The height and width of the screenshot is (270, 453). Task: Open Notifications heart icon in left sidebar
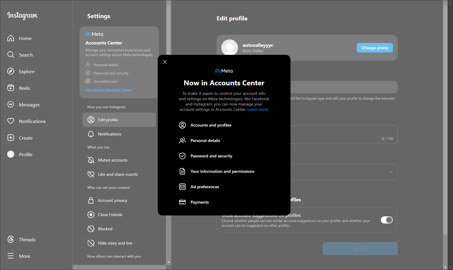pyautogui.click(x=11, y=121)
